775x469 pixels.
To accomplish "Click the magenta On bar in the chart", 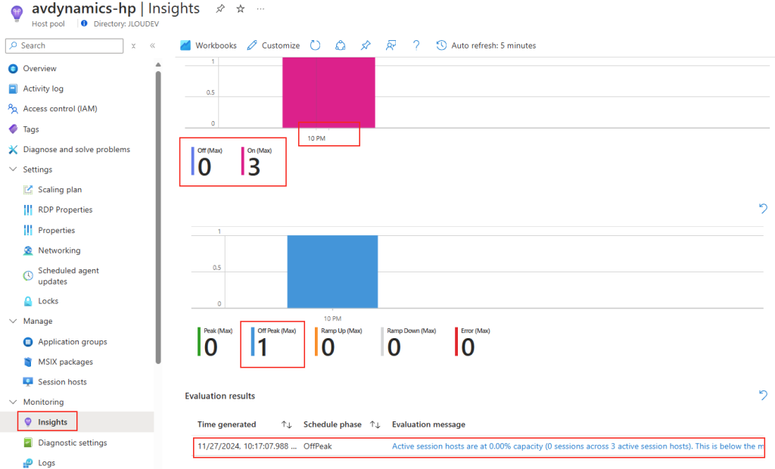I will 328,92.
